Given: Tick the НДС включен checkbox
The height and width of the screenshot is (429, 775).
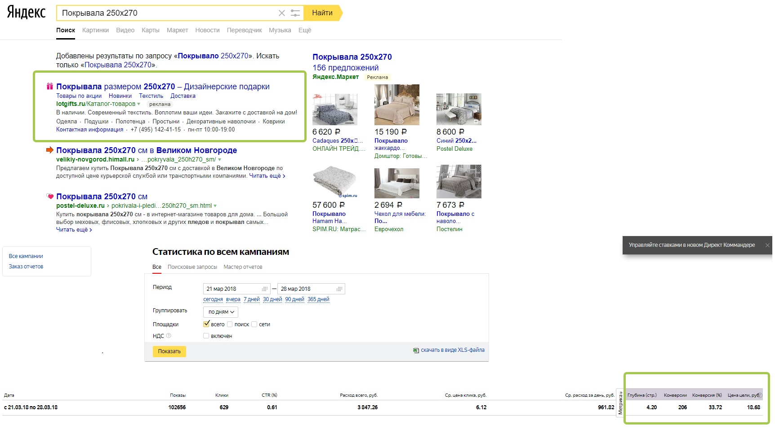Looking at the screenshot, I should 206,336.
